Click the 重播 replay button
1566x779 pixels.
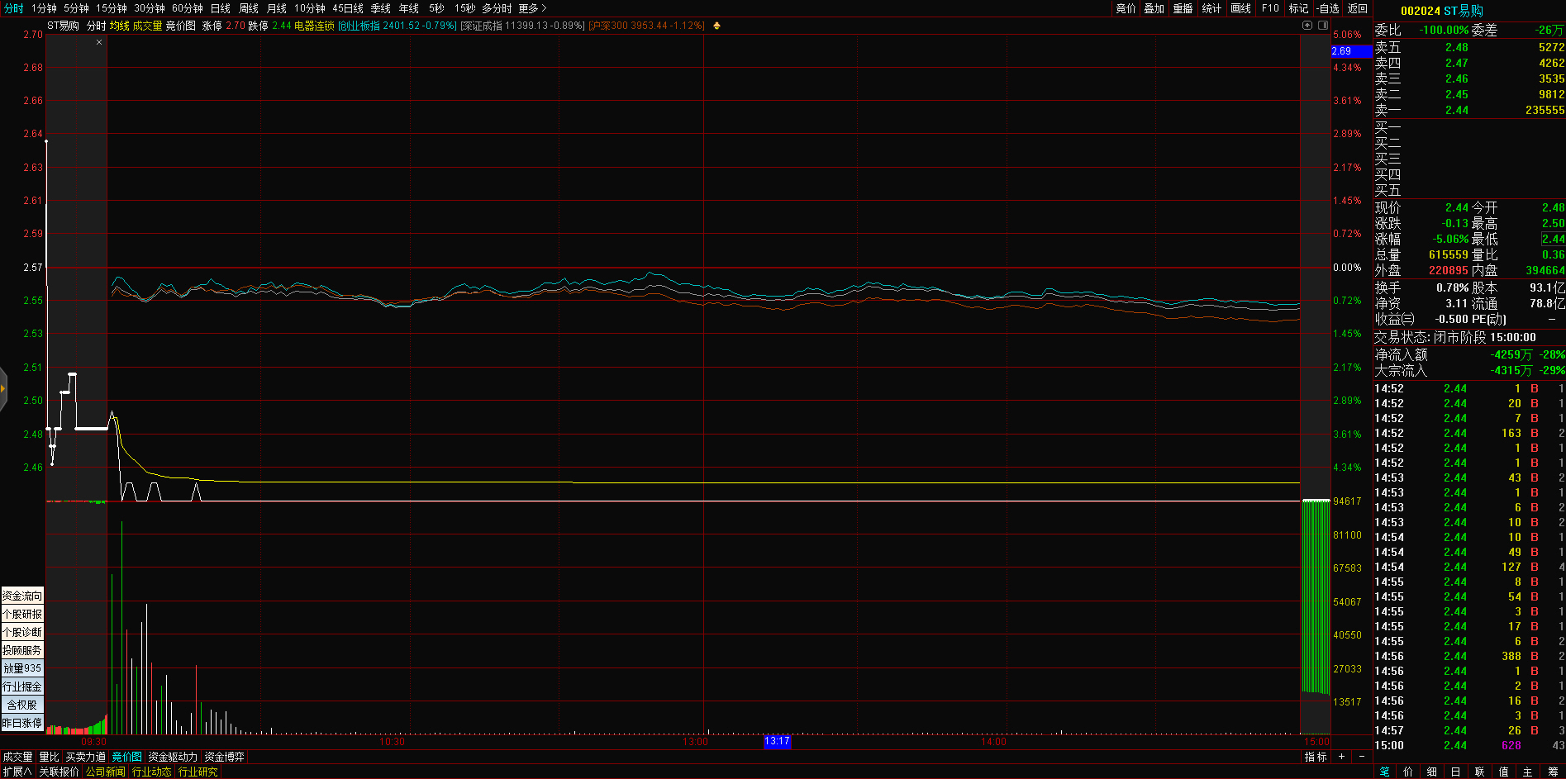[x=1183, y=8]
